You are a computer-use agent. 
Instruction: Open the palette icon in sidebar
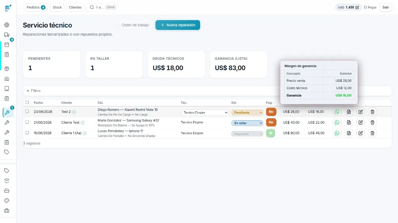tap(7, 201)
